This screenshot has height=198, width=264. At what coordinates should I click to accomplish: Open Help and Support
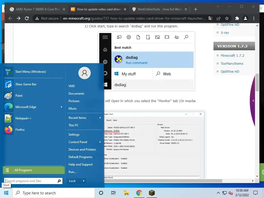pyautogui.click(x=80, y=164)
